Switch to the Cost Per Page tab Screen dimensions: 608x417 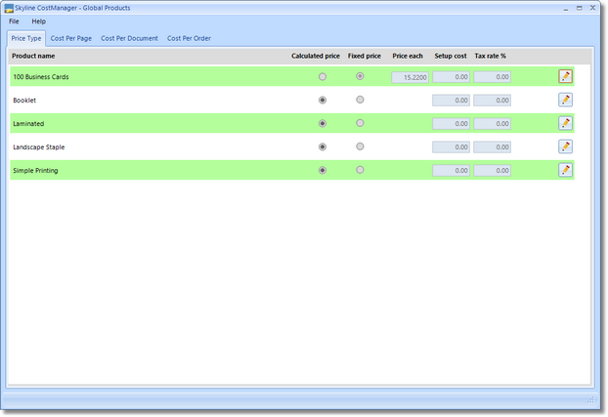pyautogui.click(x=71, y=38)
